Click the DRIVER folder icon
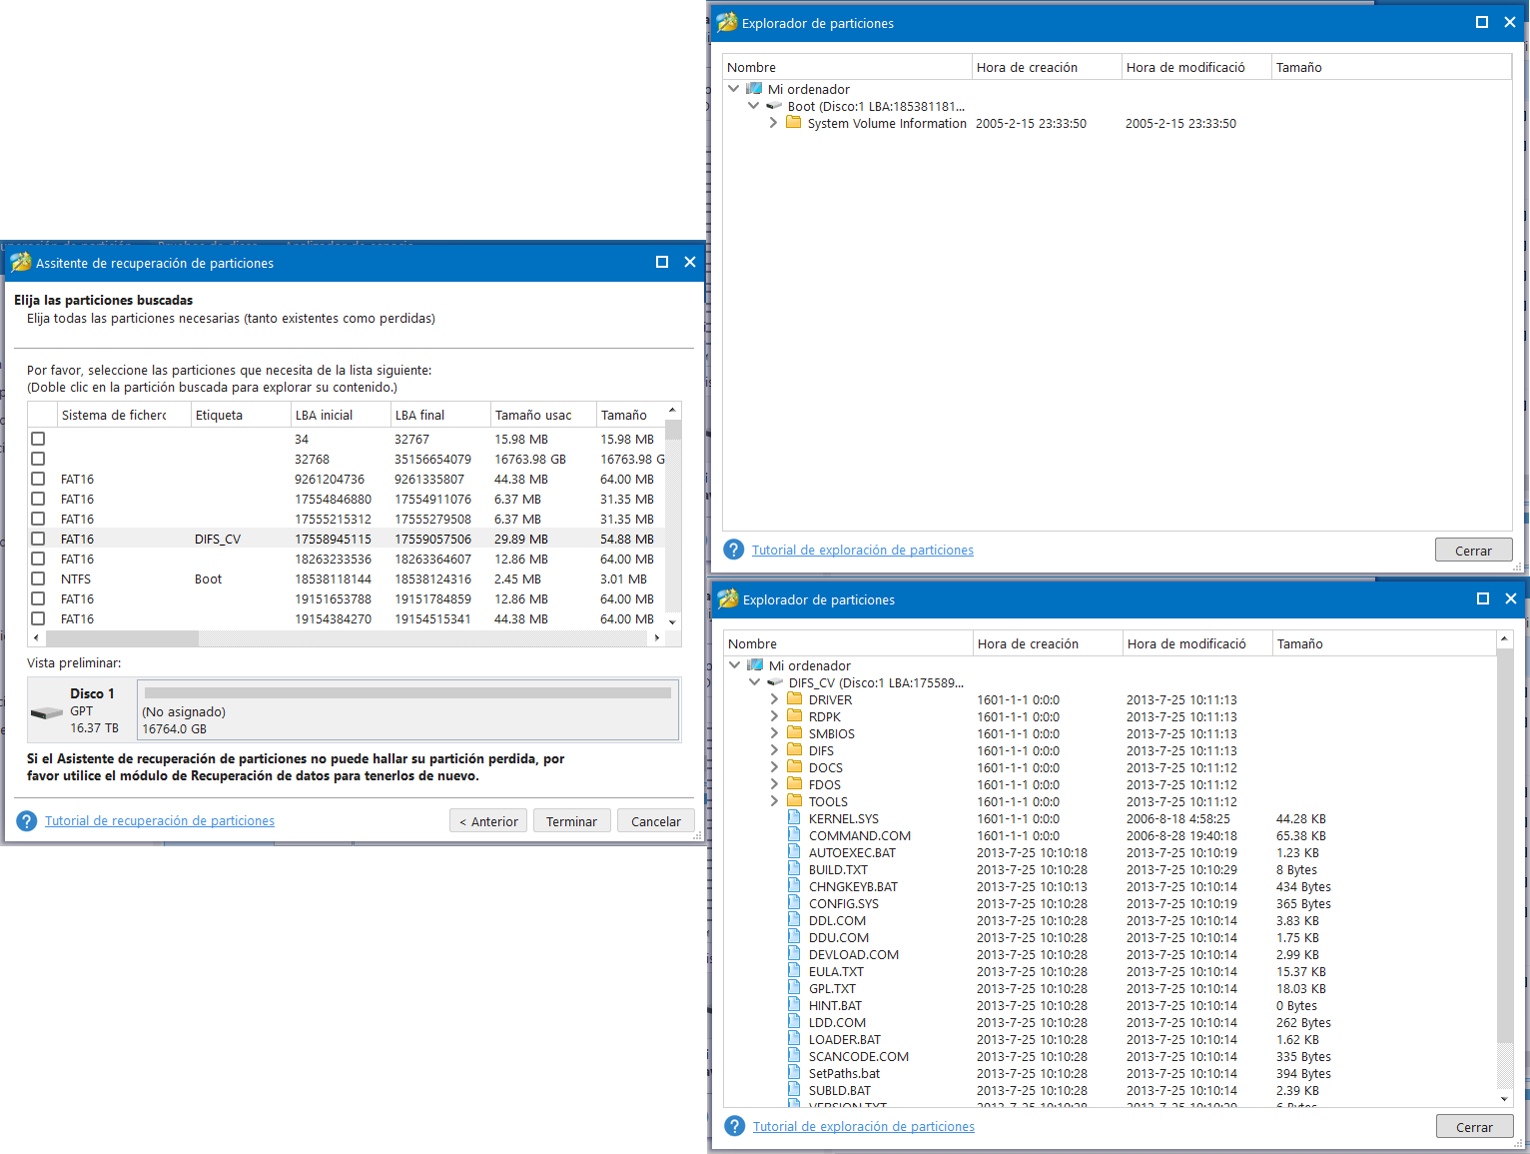Image resolution: width=1530 pixels, height=1154 pixels. point(794,699)
